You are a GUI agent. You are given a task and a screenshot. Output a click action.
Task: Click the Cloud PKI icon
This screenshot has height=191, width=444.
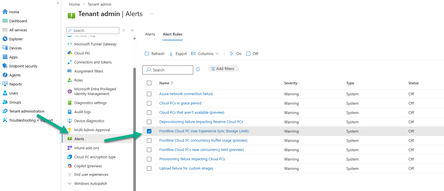[x=70, y=53]
